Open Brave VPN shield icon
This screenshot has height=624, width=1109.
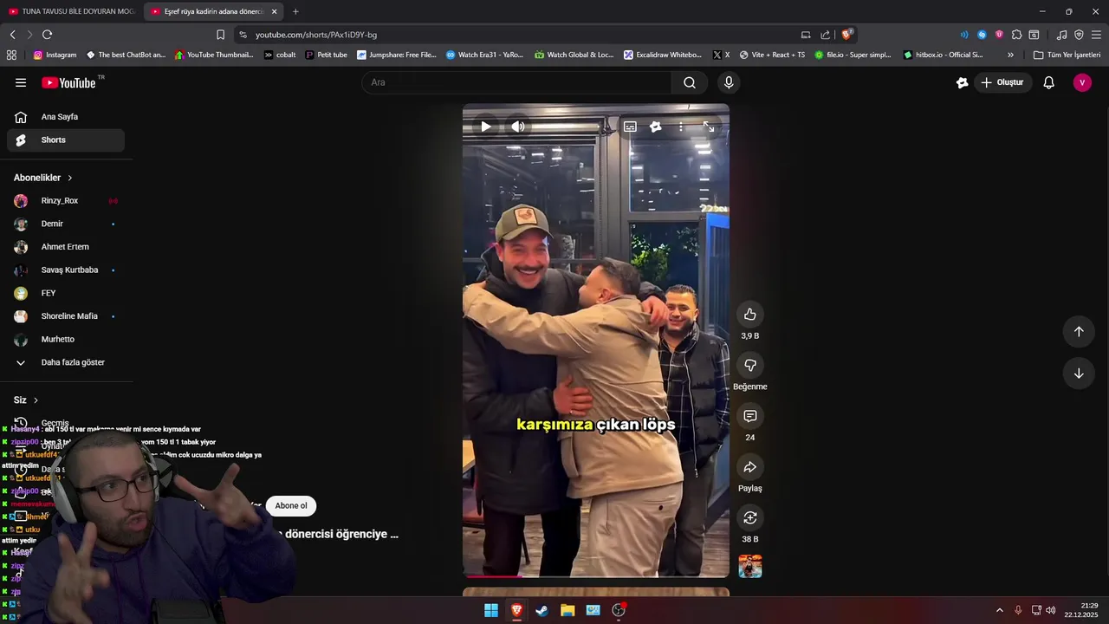pyautogui.click(x=1079, y=35)
